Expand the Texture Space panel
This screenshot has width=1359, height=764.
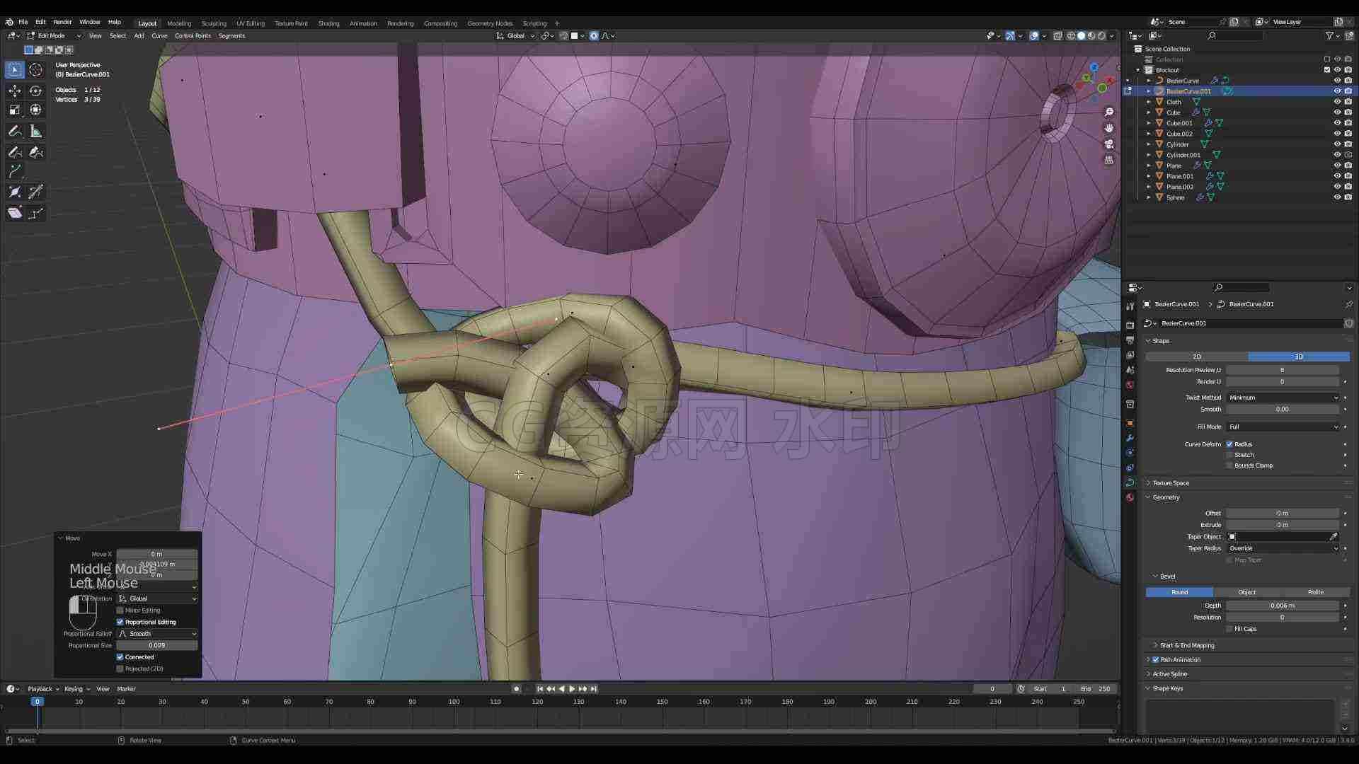point(1171,483)
